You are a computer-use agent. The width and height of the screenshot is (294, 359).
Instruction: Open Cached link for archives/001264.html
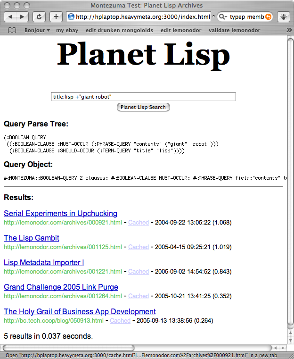click(139, 296)
